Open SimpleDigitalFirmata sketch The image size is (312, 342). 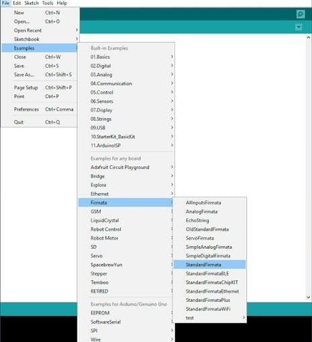coord(210,256)
